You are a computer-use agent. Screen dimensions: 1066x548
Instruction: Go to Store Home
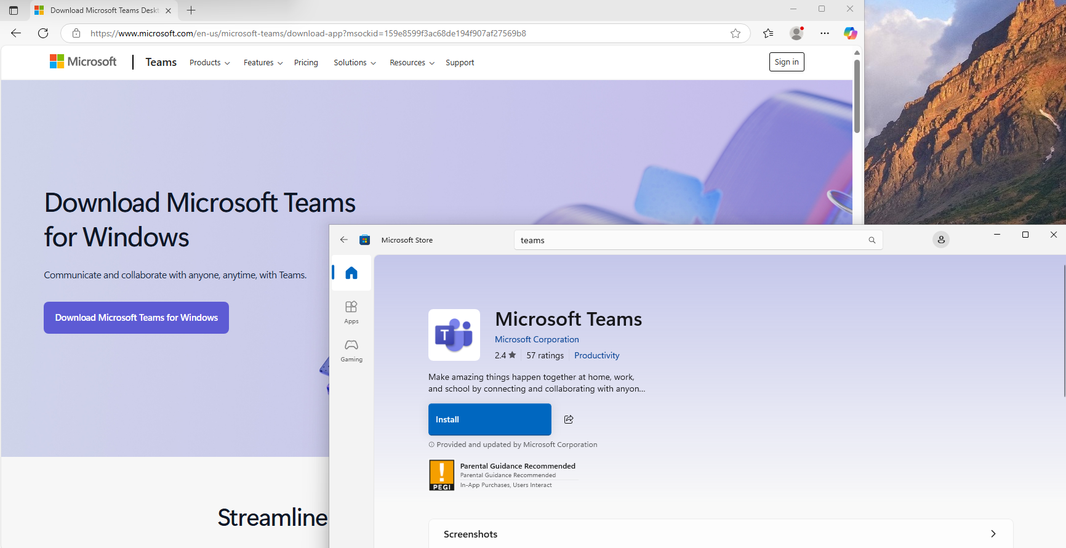(351, 273)
